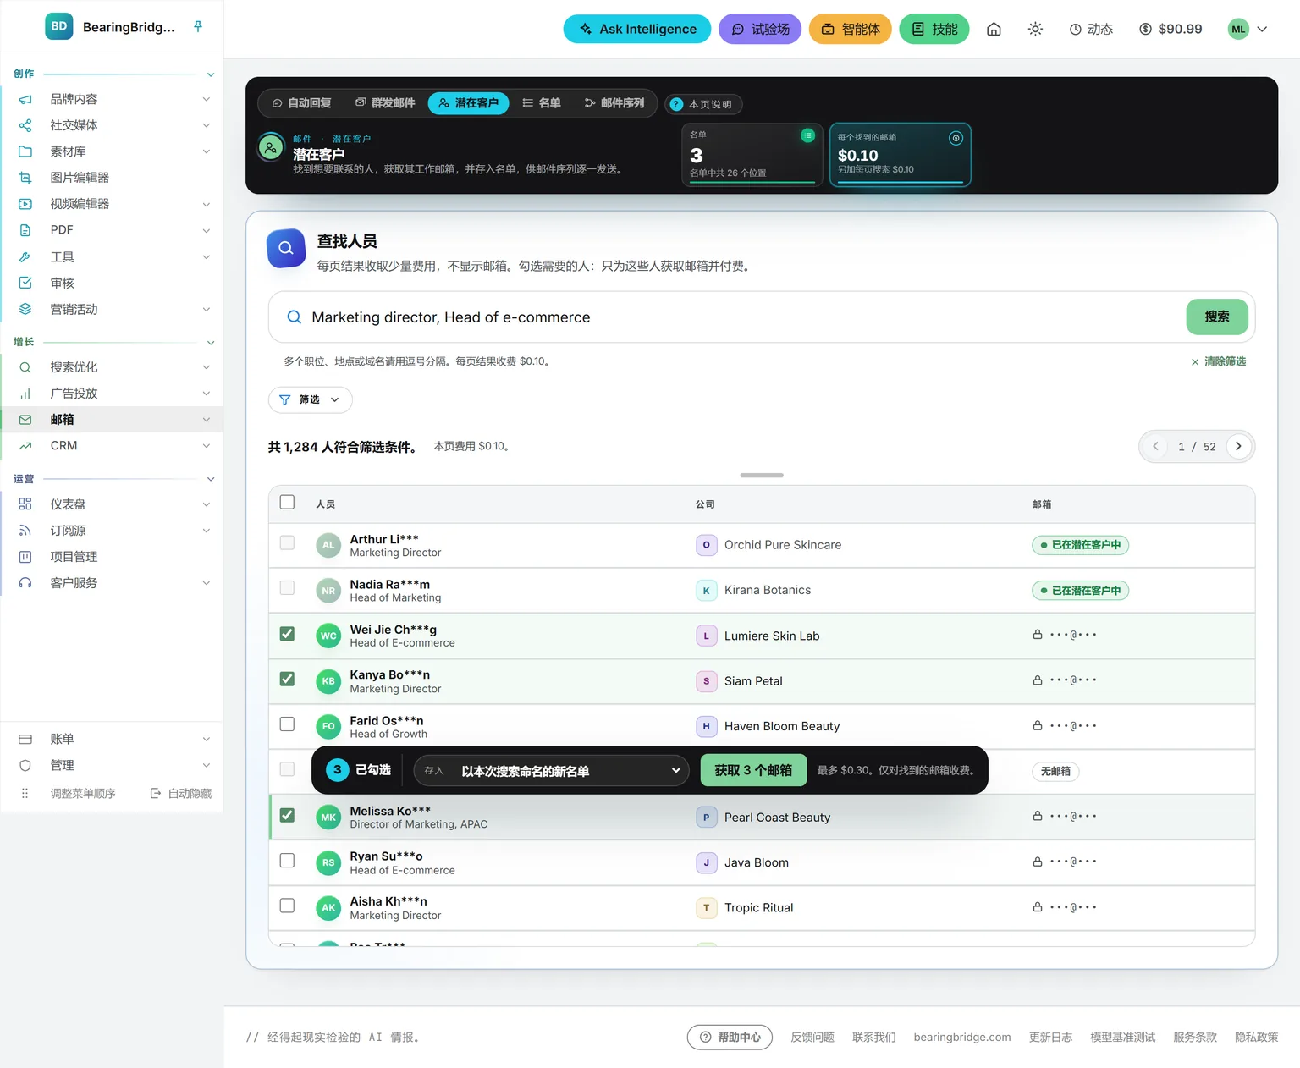Screen dimensions: 1300x1068
Task: Click the 视频编辑器 icon
Action: click(x=25, y=204)
